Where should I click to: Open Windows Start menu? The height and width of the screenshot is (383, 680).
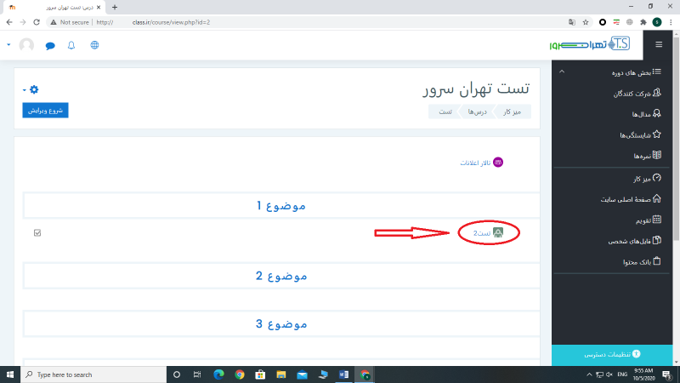(10, 374)
